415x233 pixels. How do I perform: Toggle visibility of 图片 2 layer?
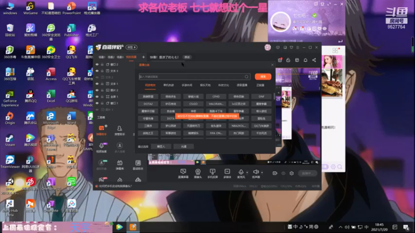click(x=97, y=90)
